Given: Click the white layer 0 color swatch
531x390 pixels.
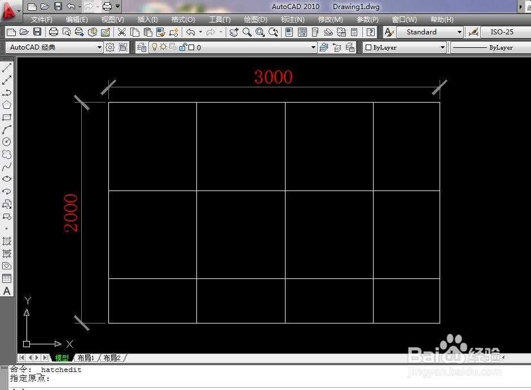Looking at the screenshot, I should click(191, 47).
